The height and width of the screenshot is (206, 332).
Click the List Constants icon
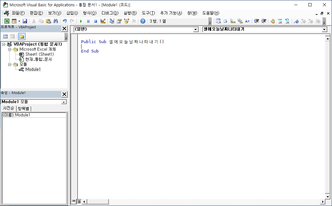coord(226,21)
